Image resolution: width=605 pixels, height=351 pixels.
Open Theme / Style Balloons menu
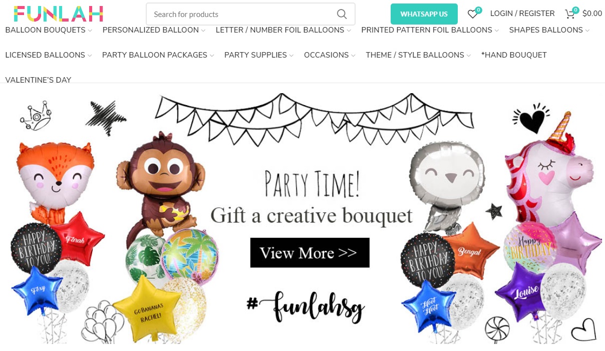pos(415,55)
